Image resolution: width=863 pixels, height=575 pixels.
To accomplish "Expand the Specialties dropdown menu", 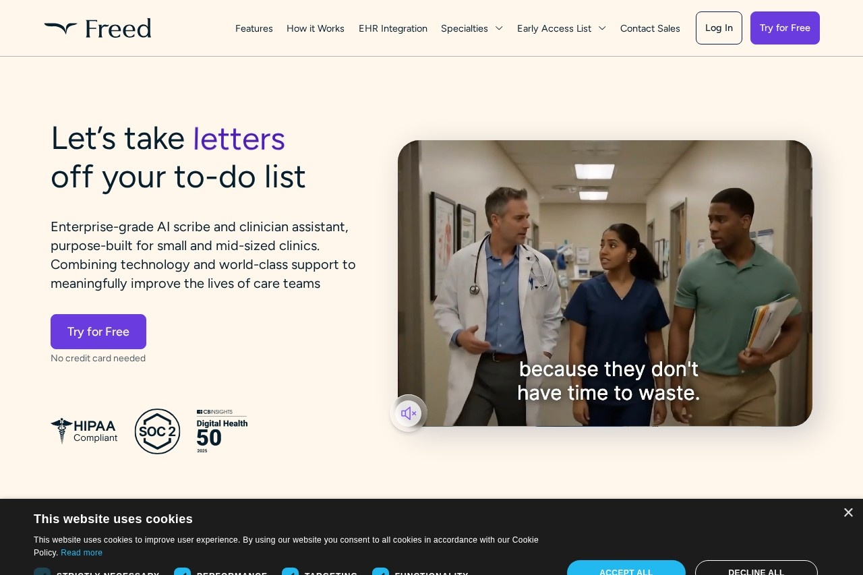I will (x=472, y=28).
